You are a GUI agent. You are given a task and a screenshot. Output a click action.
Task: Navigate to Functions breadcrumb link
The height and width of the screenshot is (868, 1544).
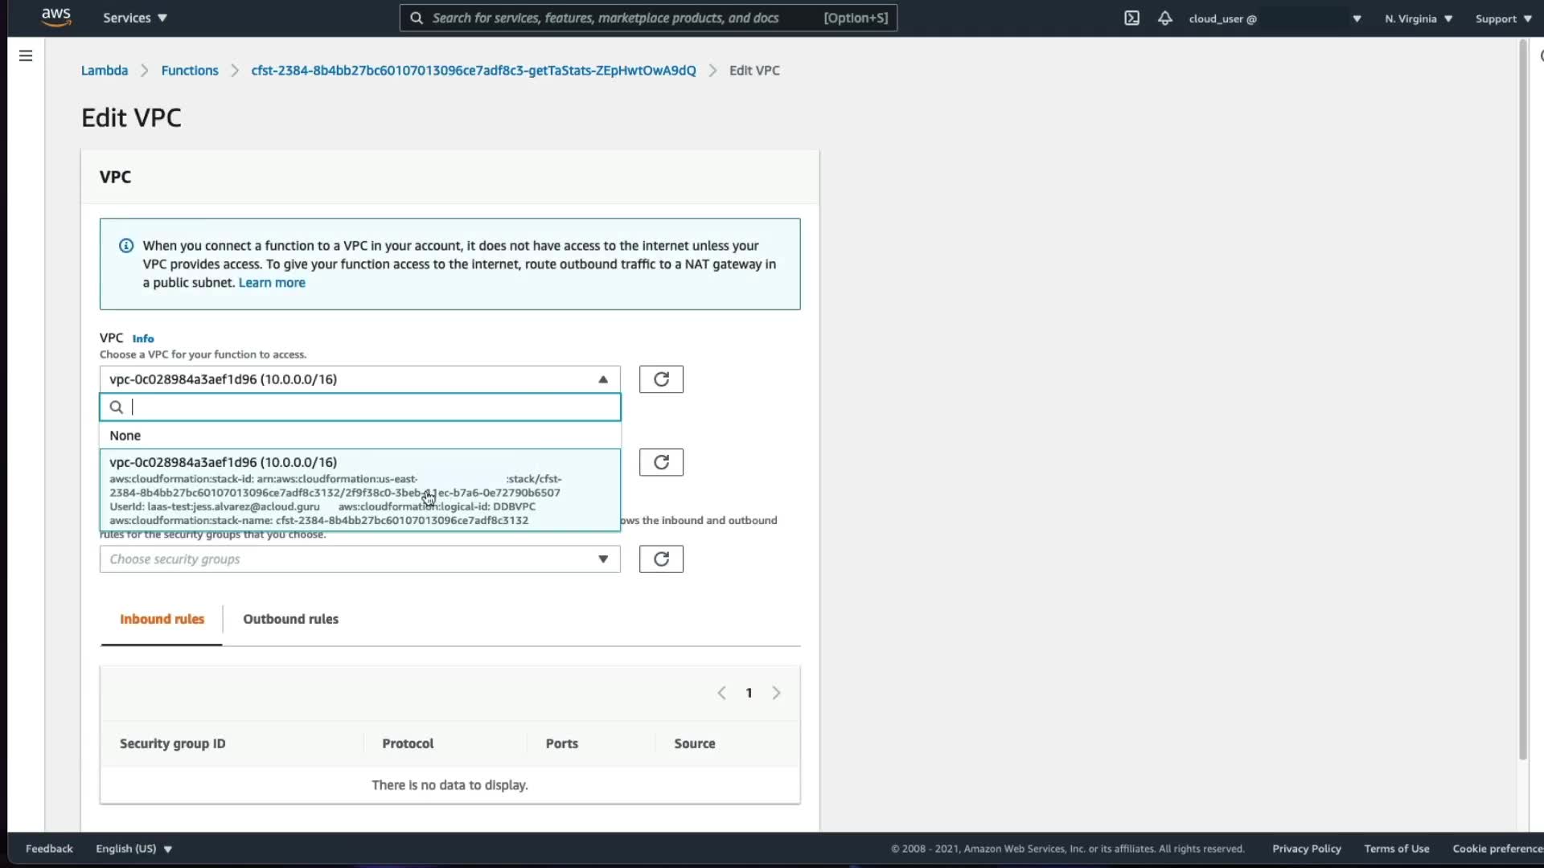(190, 71)
